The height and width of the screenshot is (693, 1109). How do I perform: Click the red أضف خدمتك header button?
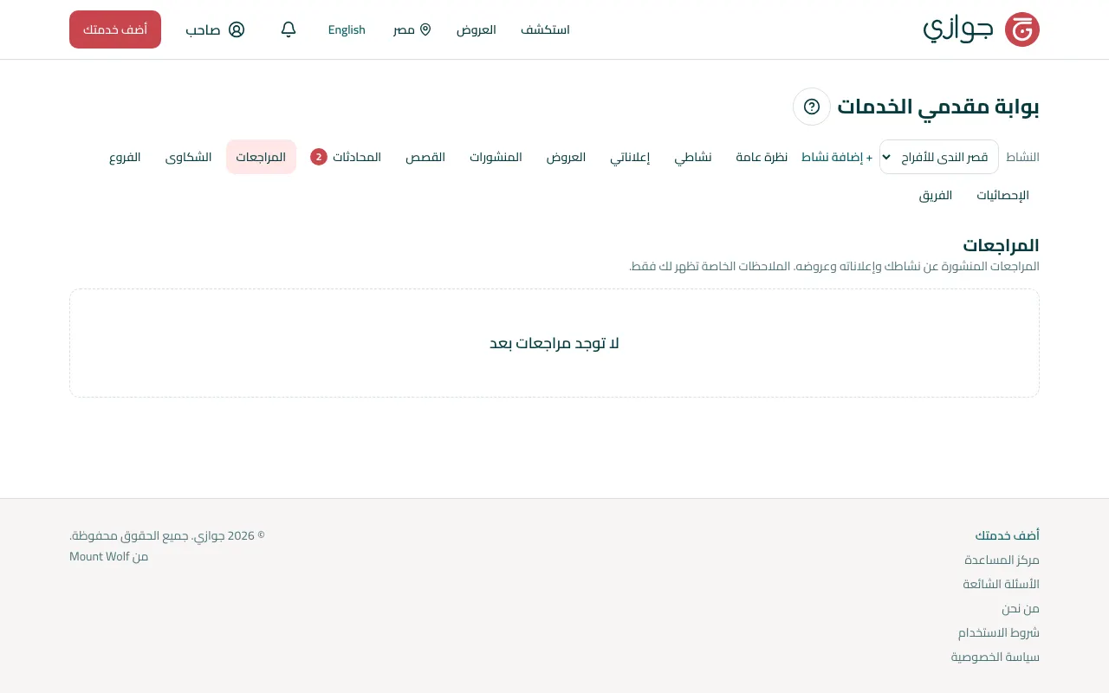[x=115, y=29]
